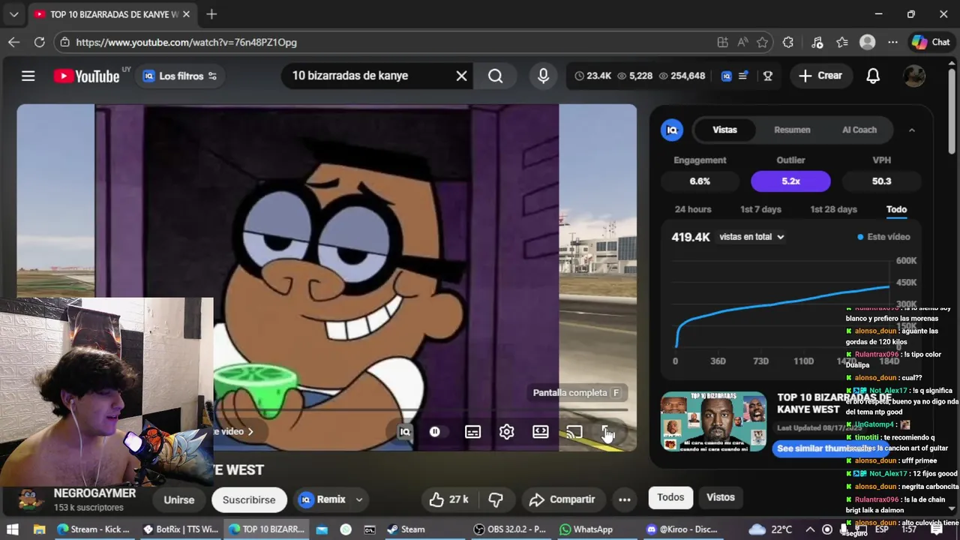Image resolution: width=960 pixels, height=540 pixels.
Task: Open Steam from taskbar
Action: coord(406,529)
